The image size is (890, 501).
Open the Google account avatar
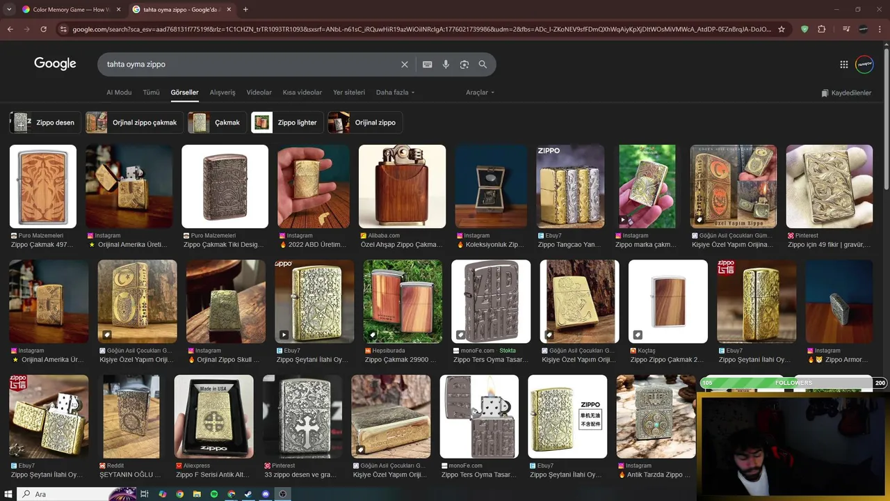point(864,64)
